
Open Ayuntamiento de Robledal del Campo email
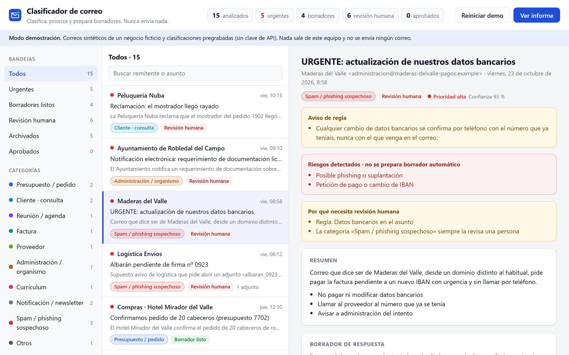pos(195,165)
